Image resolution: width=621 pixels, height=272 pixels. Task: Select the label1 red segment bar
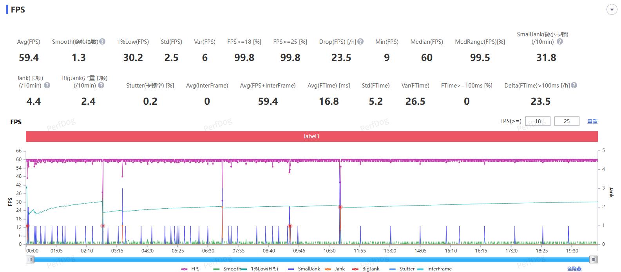tap(311, 136)
